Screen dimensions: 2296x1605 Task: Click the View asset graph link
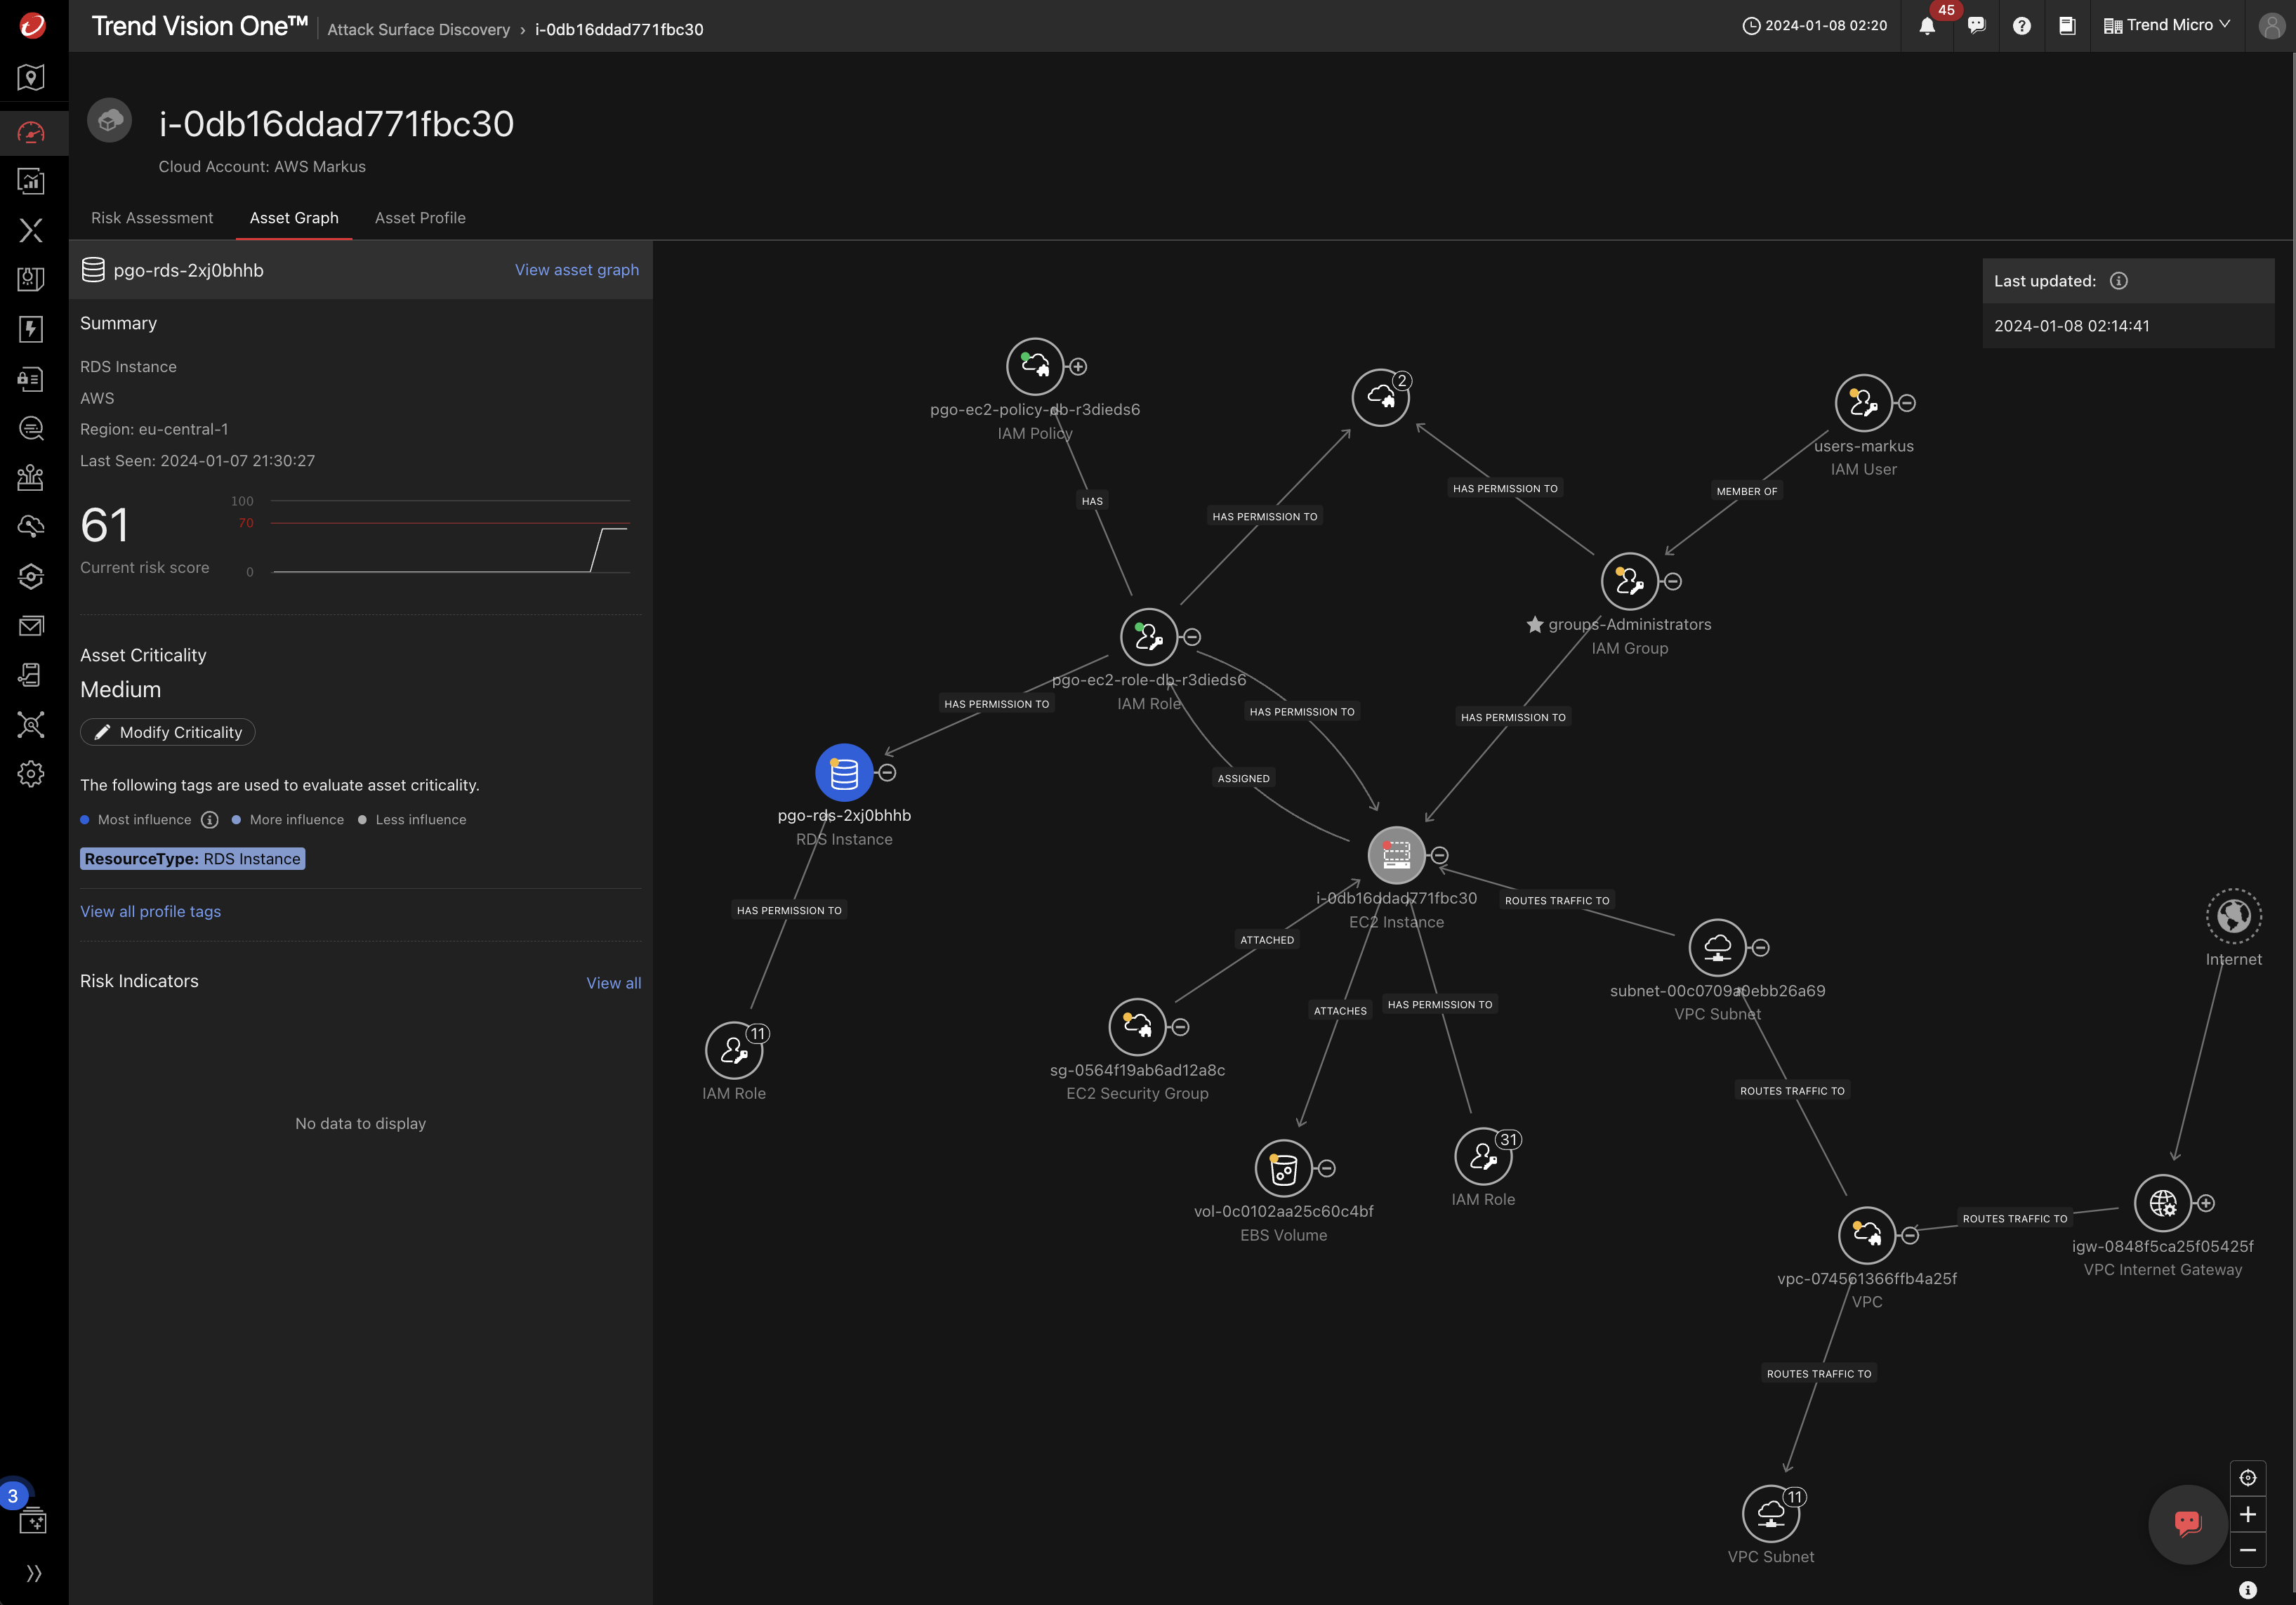click(576, 269)
